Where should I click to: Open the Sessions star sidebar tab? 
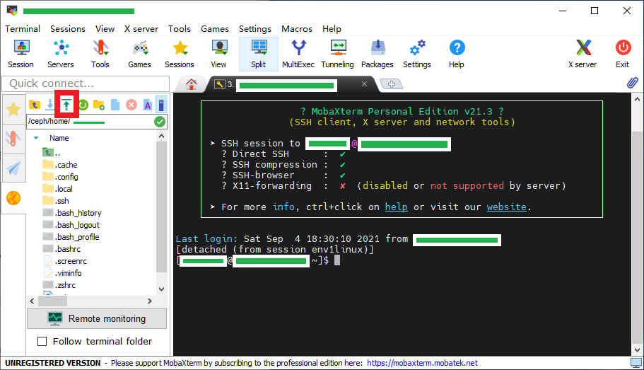(13, 110)
